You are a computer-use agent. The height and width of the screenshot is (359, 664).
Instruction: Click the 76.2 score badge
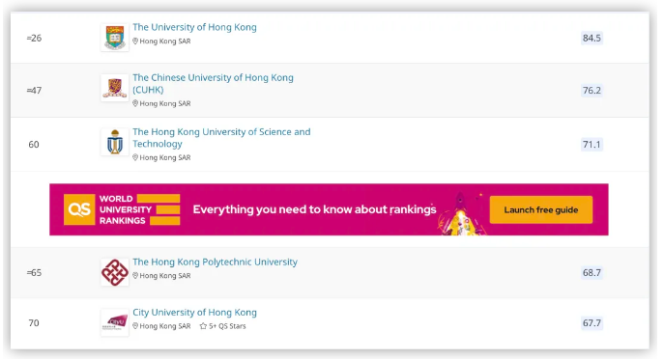(592, 91)
